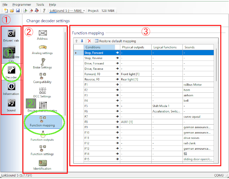
Task: Go to Brake Settings
Action: (x=43, y=62)
